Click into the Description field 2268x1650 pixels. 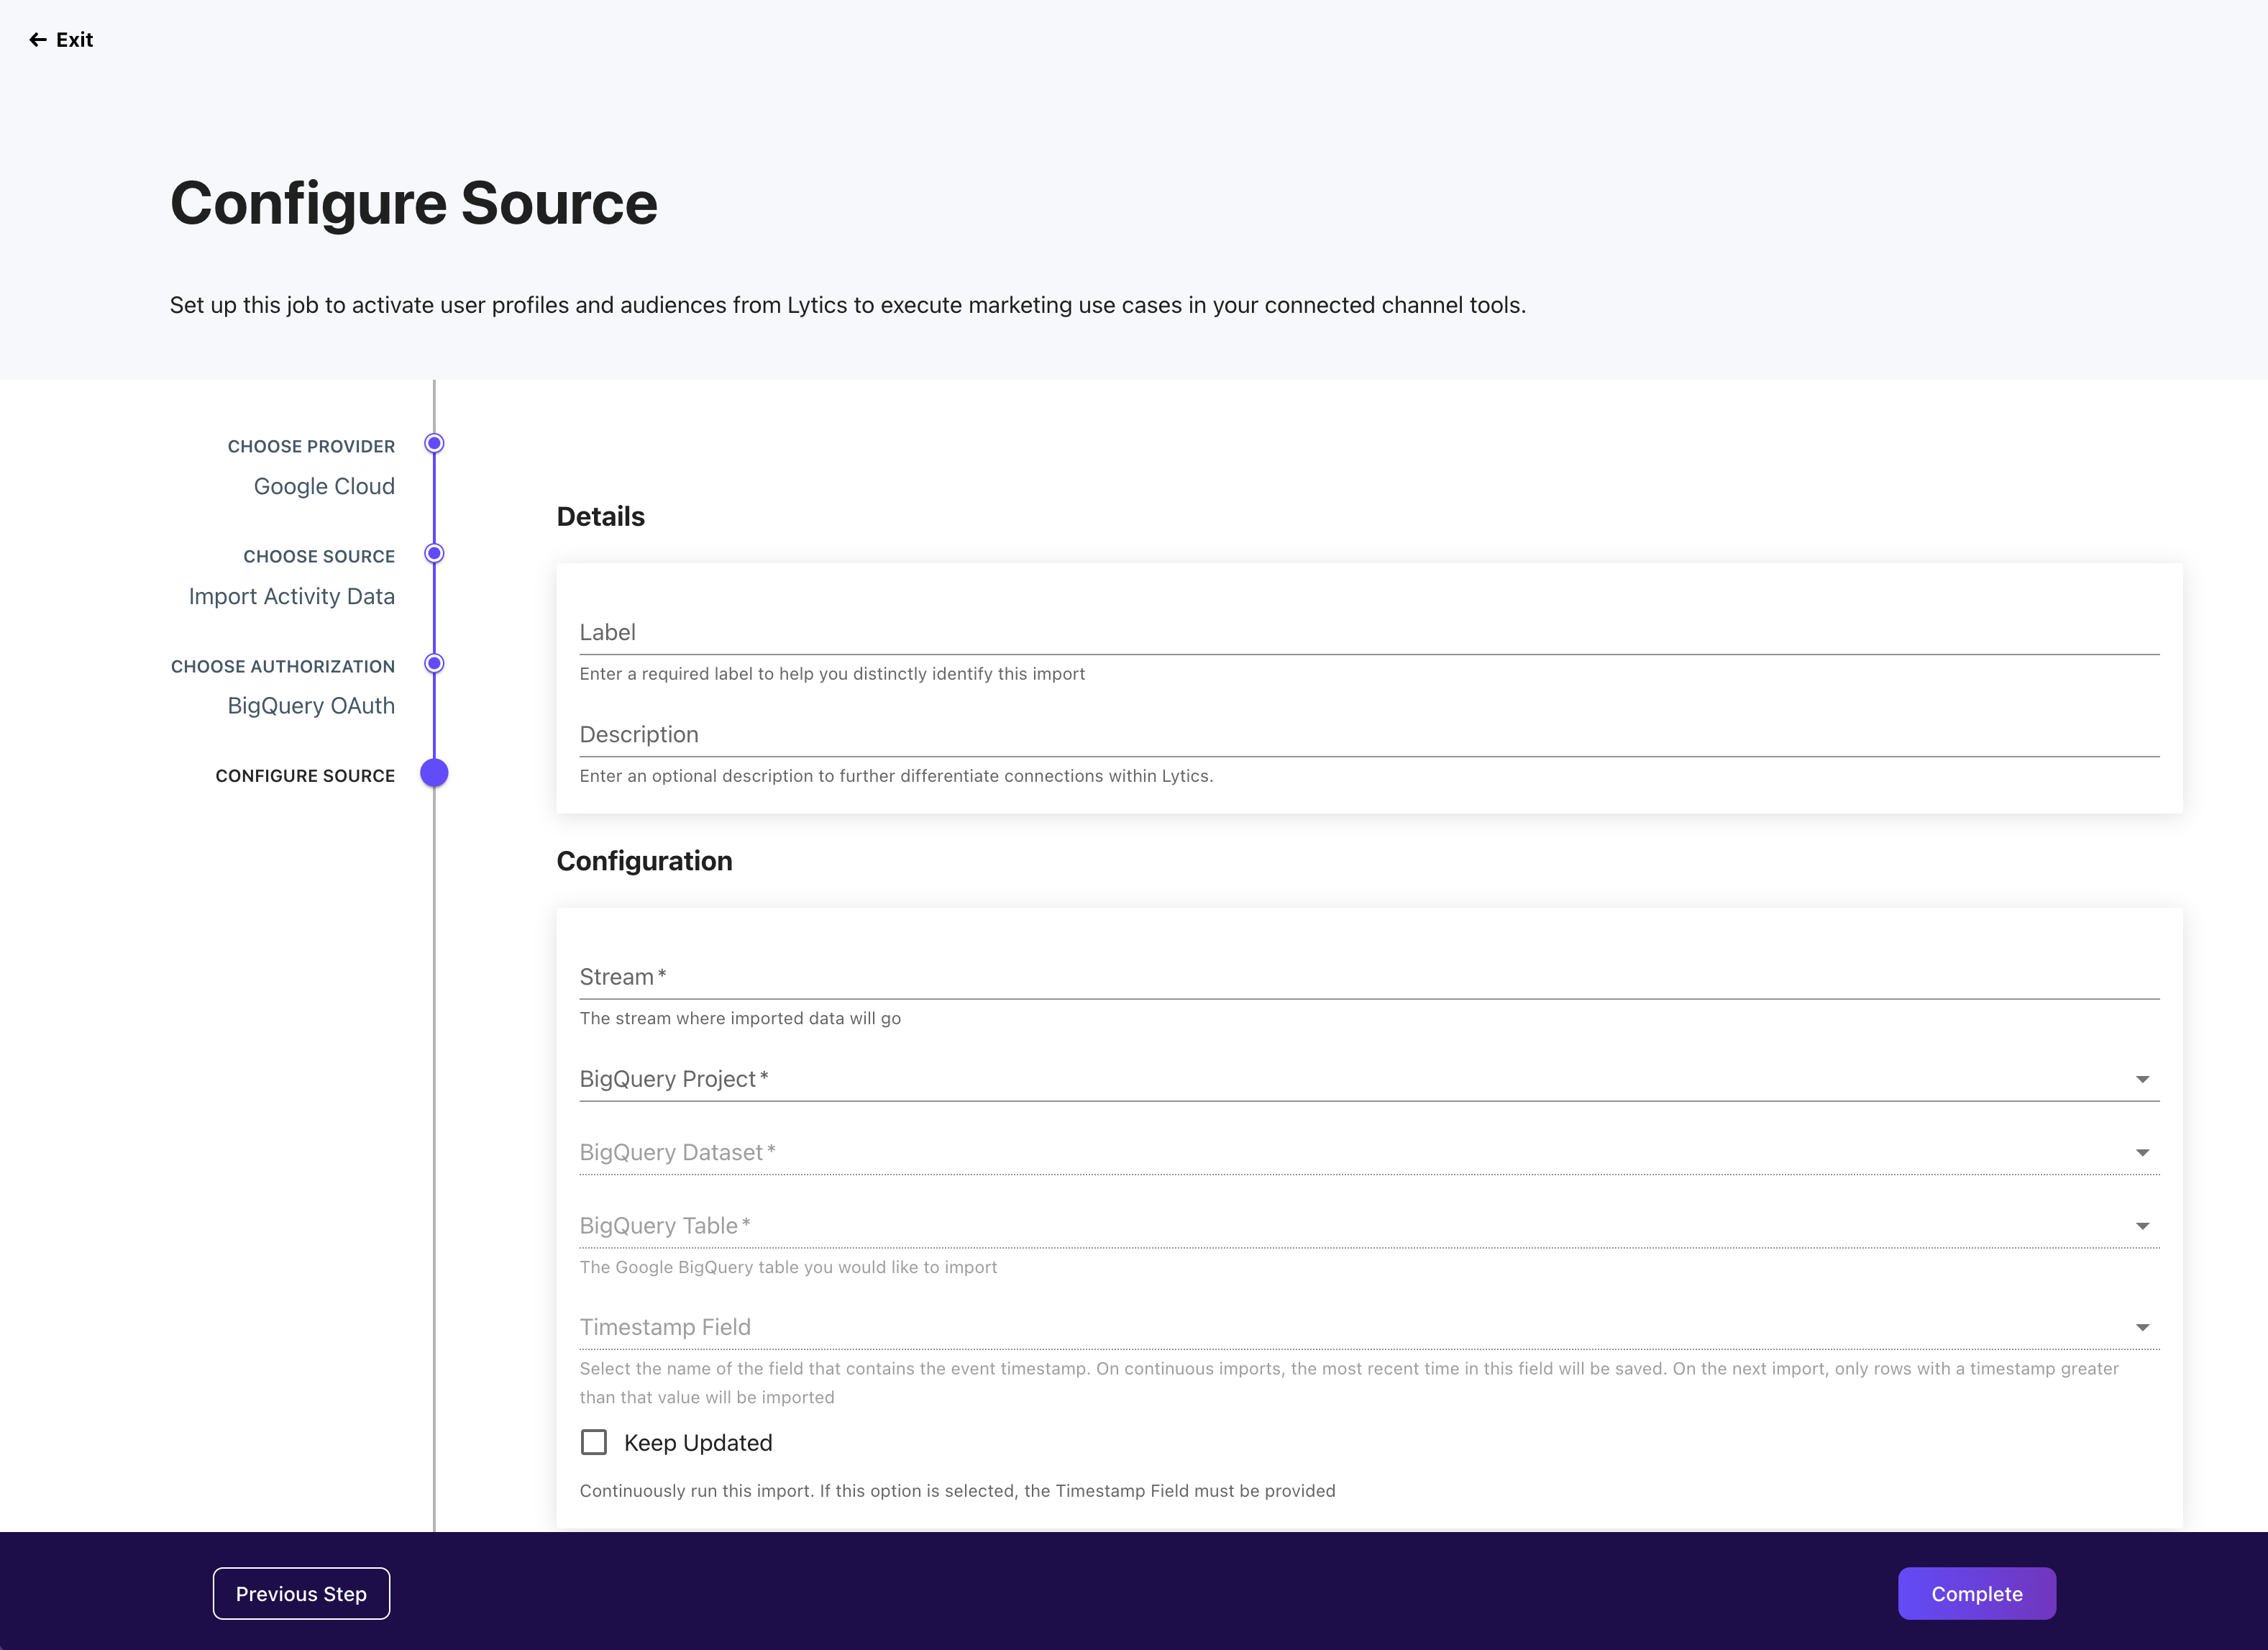[1368, 735]
